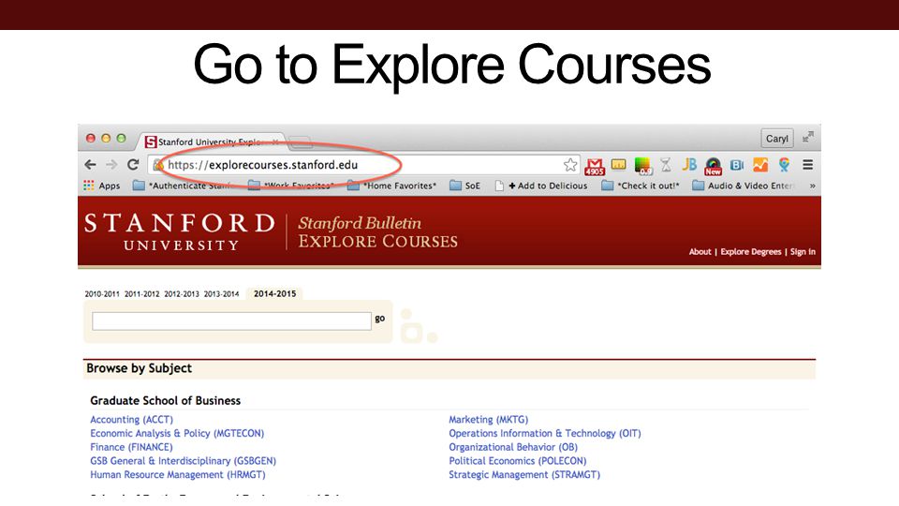Switch to the 2012-2013 year tab
This screenshot has width=899, height=506.
pyautogui.click(x=181, y=293)
